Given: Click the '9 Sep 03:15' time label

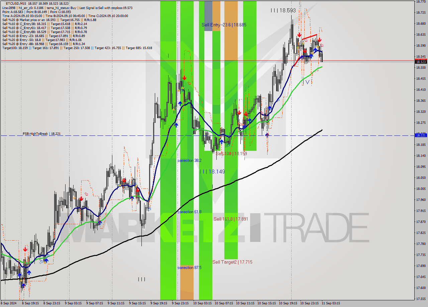Looking at the screenshot, I should click(x=73, y=303).
